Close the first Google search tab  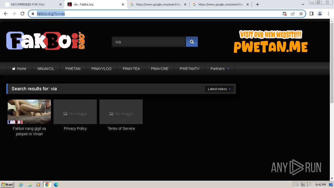coord(185,4)
